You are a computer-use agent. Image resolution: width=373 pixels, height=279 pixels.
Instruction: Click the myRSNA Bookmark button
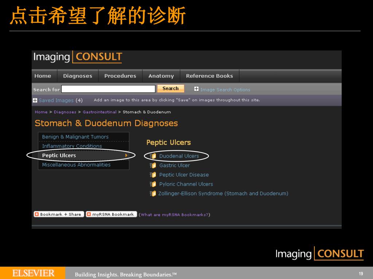coord(111,214)
